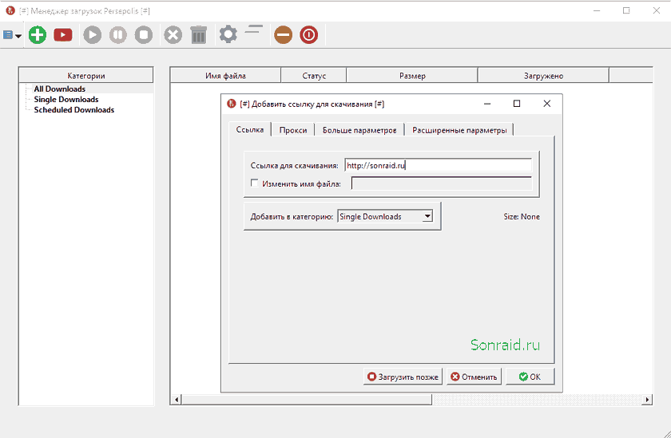671x438 pixels.
Task: Click the Статус column header
Action: point(314,76)
